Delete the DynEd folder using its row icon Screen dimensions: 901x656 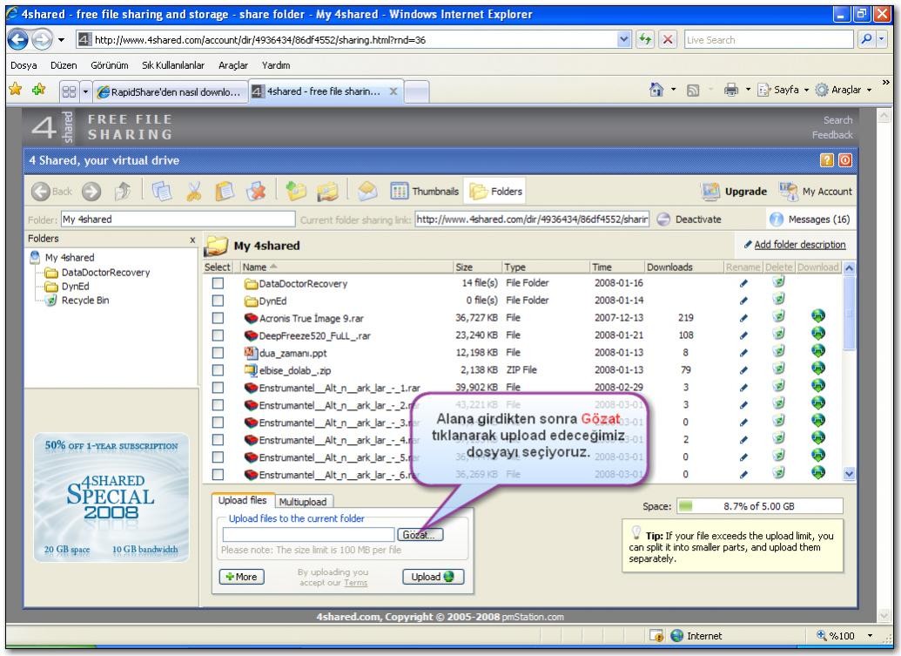pyautogui.click(x=779, y=300)
